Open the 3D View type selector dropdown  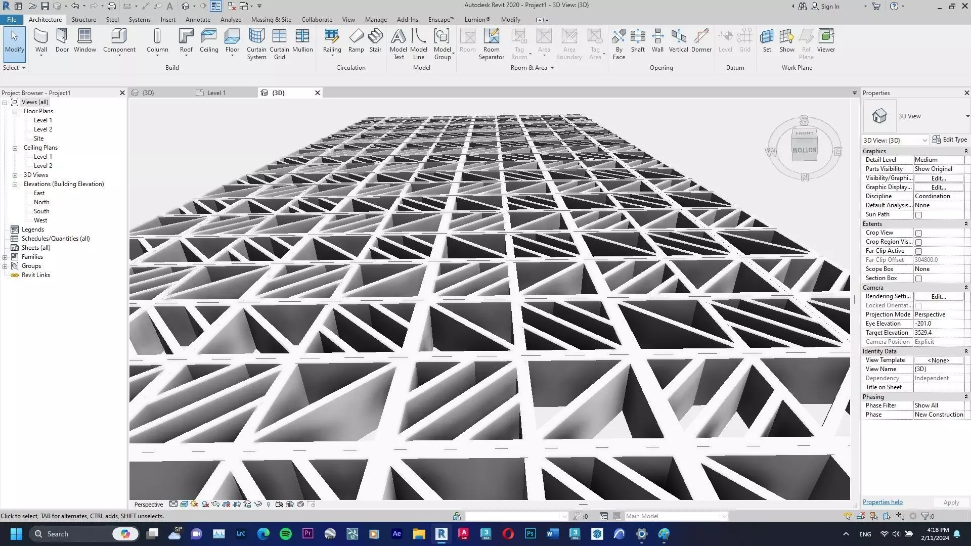967,116
